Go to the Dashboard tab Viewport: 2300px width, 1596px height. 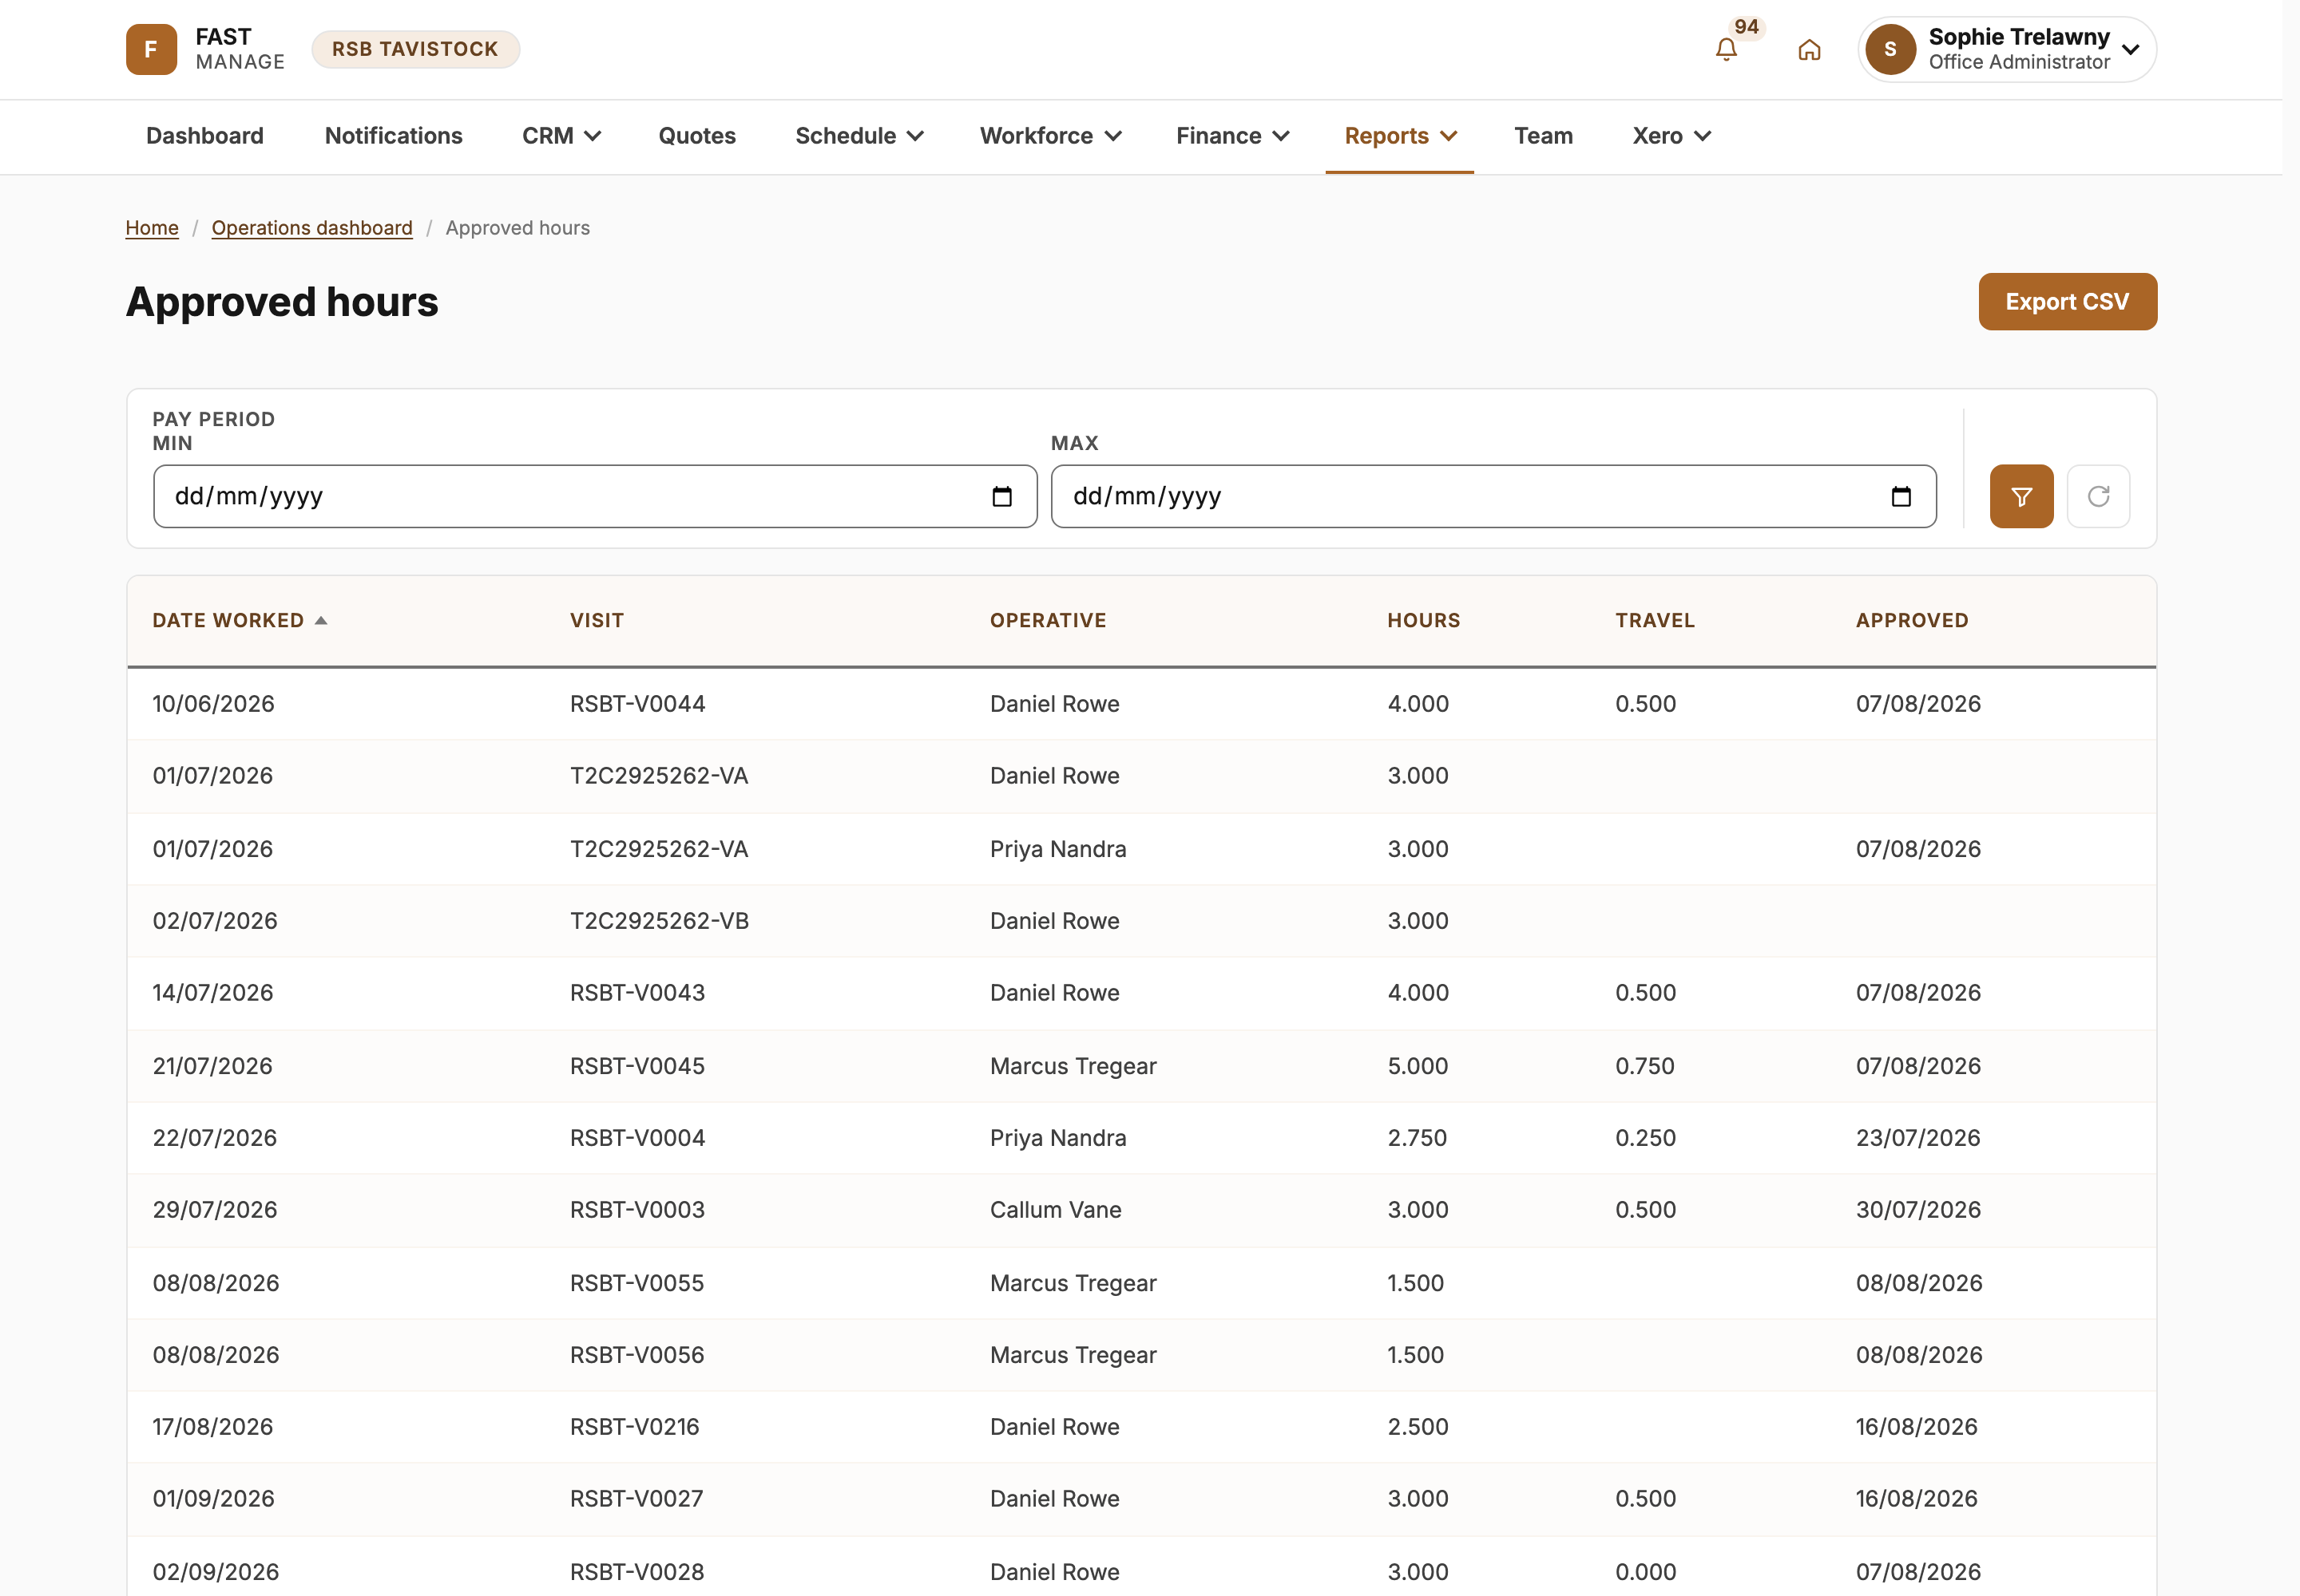tap(205, 136)
